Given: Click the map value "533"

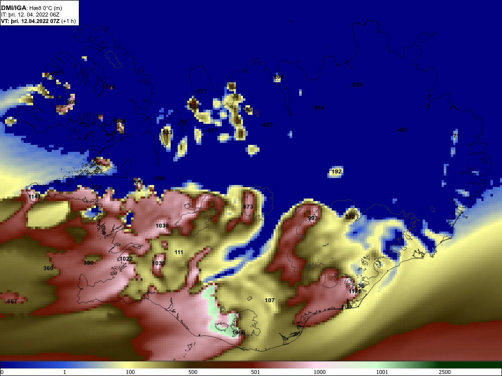Looking at the screenshot, I should point(167,132).
